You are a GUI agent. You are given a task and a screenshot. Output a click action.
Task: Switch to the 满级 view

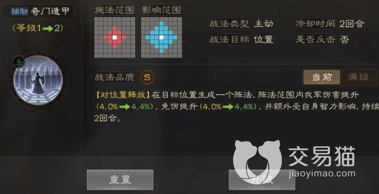(x=358, y=78)
